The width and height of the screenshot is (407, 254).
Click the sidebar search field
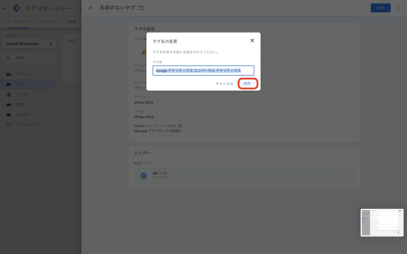[x=29, y=58]
